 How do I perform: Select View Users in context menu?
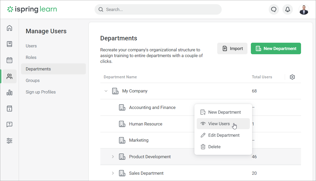[223, 124]
